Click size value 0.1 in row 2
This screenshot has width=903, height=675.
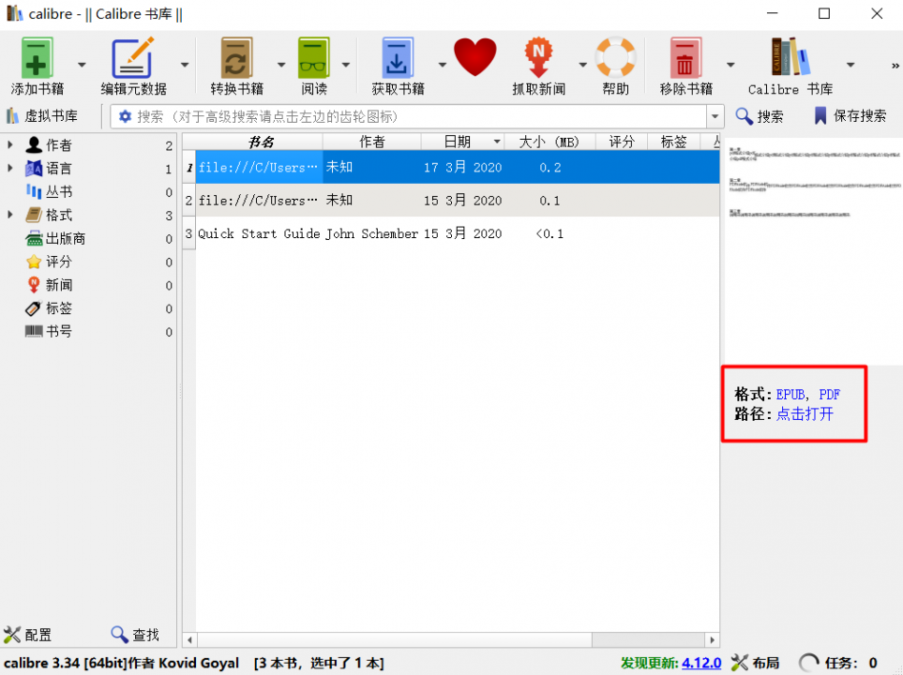point(550,201)
